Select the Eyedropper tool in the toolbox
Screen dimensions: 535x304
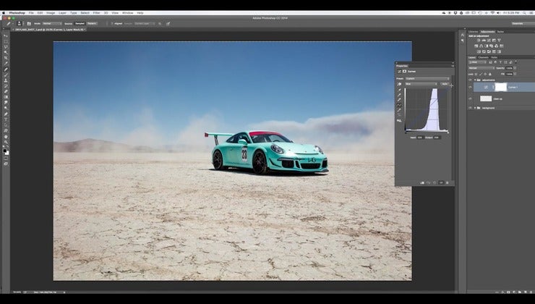[6, 63]
